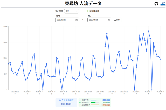The height and width of the screenshot is (110, 166).
Task: Click the highest peak data point in mid-August
Action: [x=148, y=31]
